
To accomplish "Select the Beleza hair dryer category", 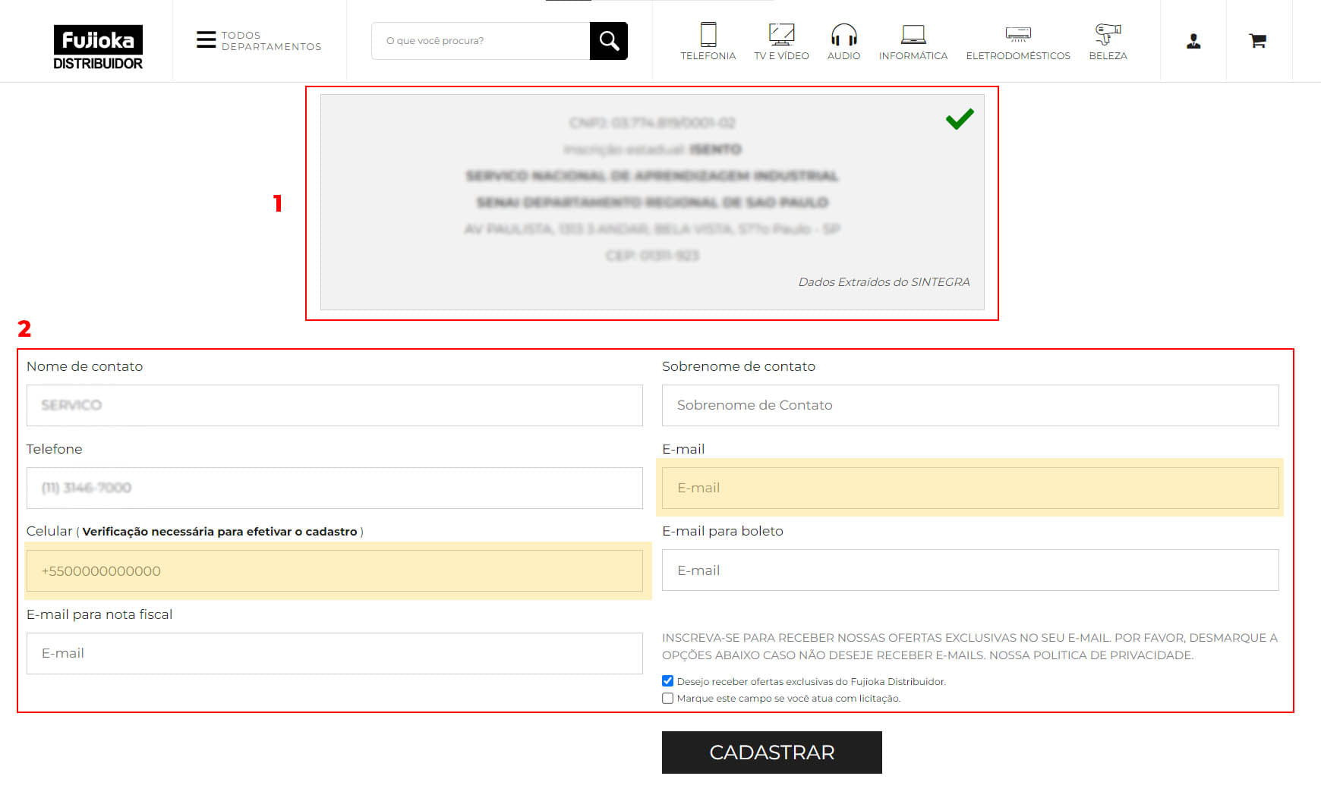I will click(1108, 41).
